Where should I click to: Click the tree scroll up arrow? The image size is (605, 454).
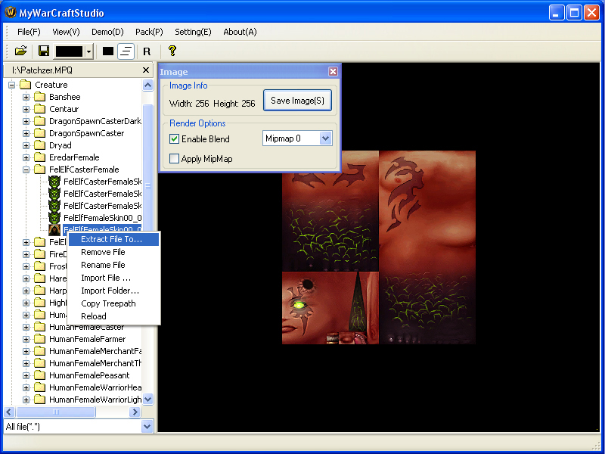147,85
